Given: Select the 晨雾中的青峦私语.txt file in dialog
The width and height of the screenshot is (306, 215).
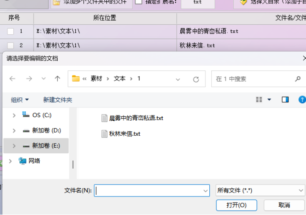Looking at the screenshot, I should (136, 118).
